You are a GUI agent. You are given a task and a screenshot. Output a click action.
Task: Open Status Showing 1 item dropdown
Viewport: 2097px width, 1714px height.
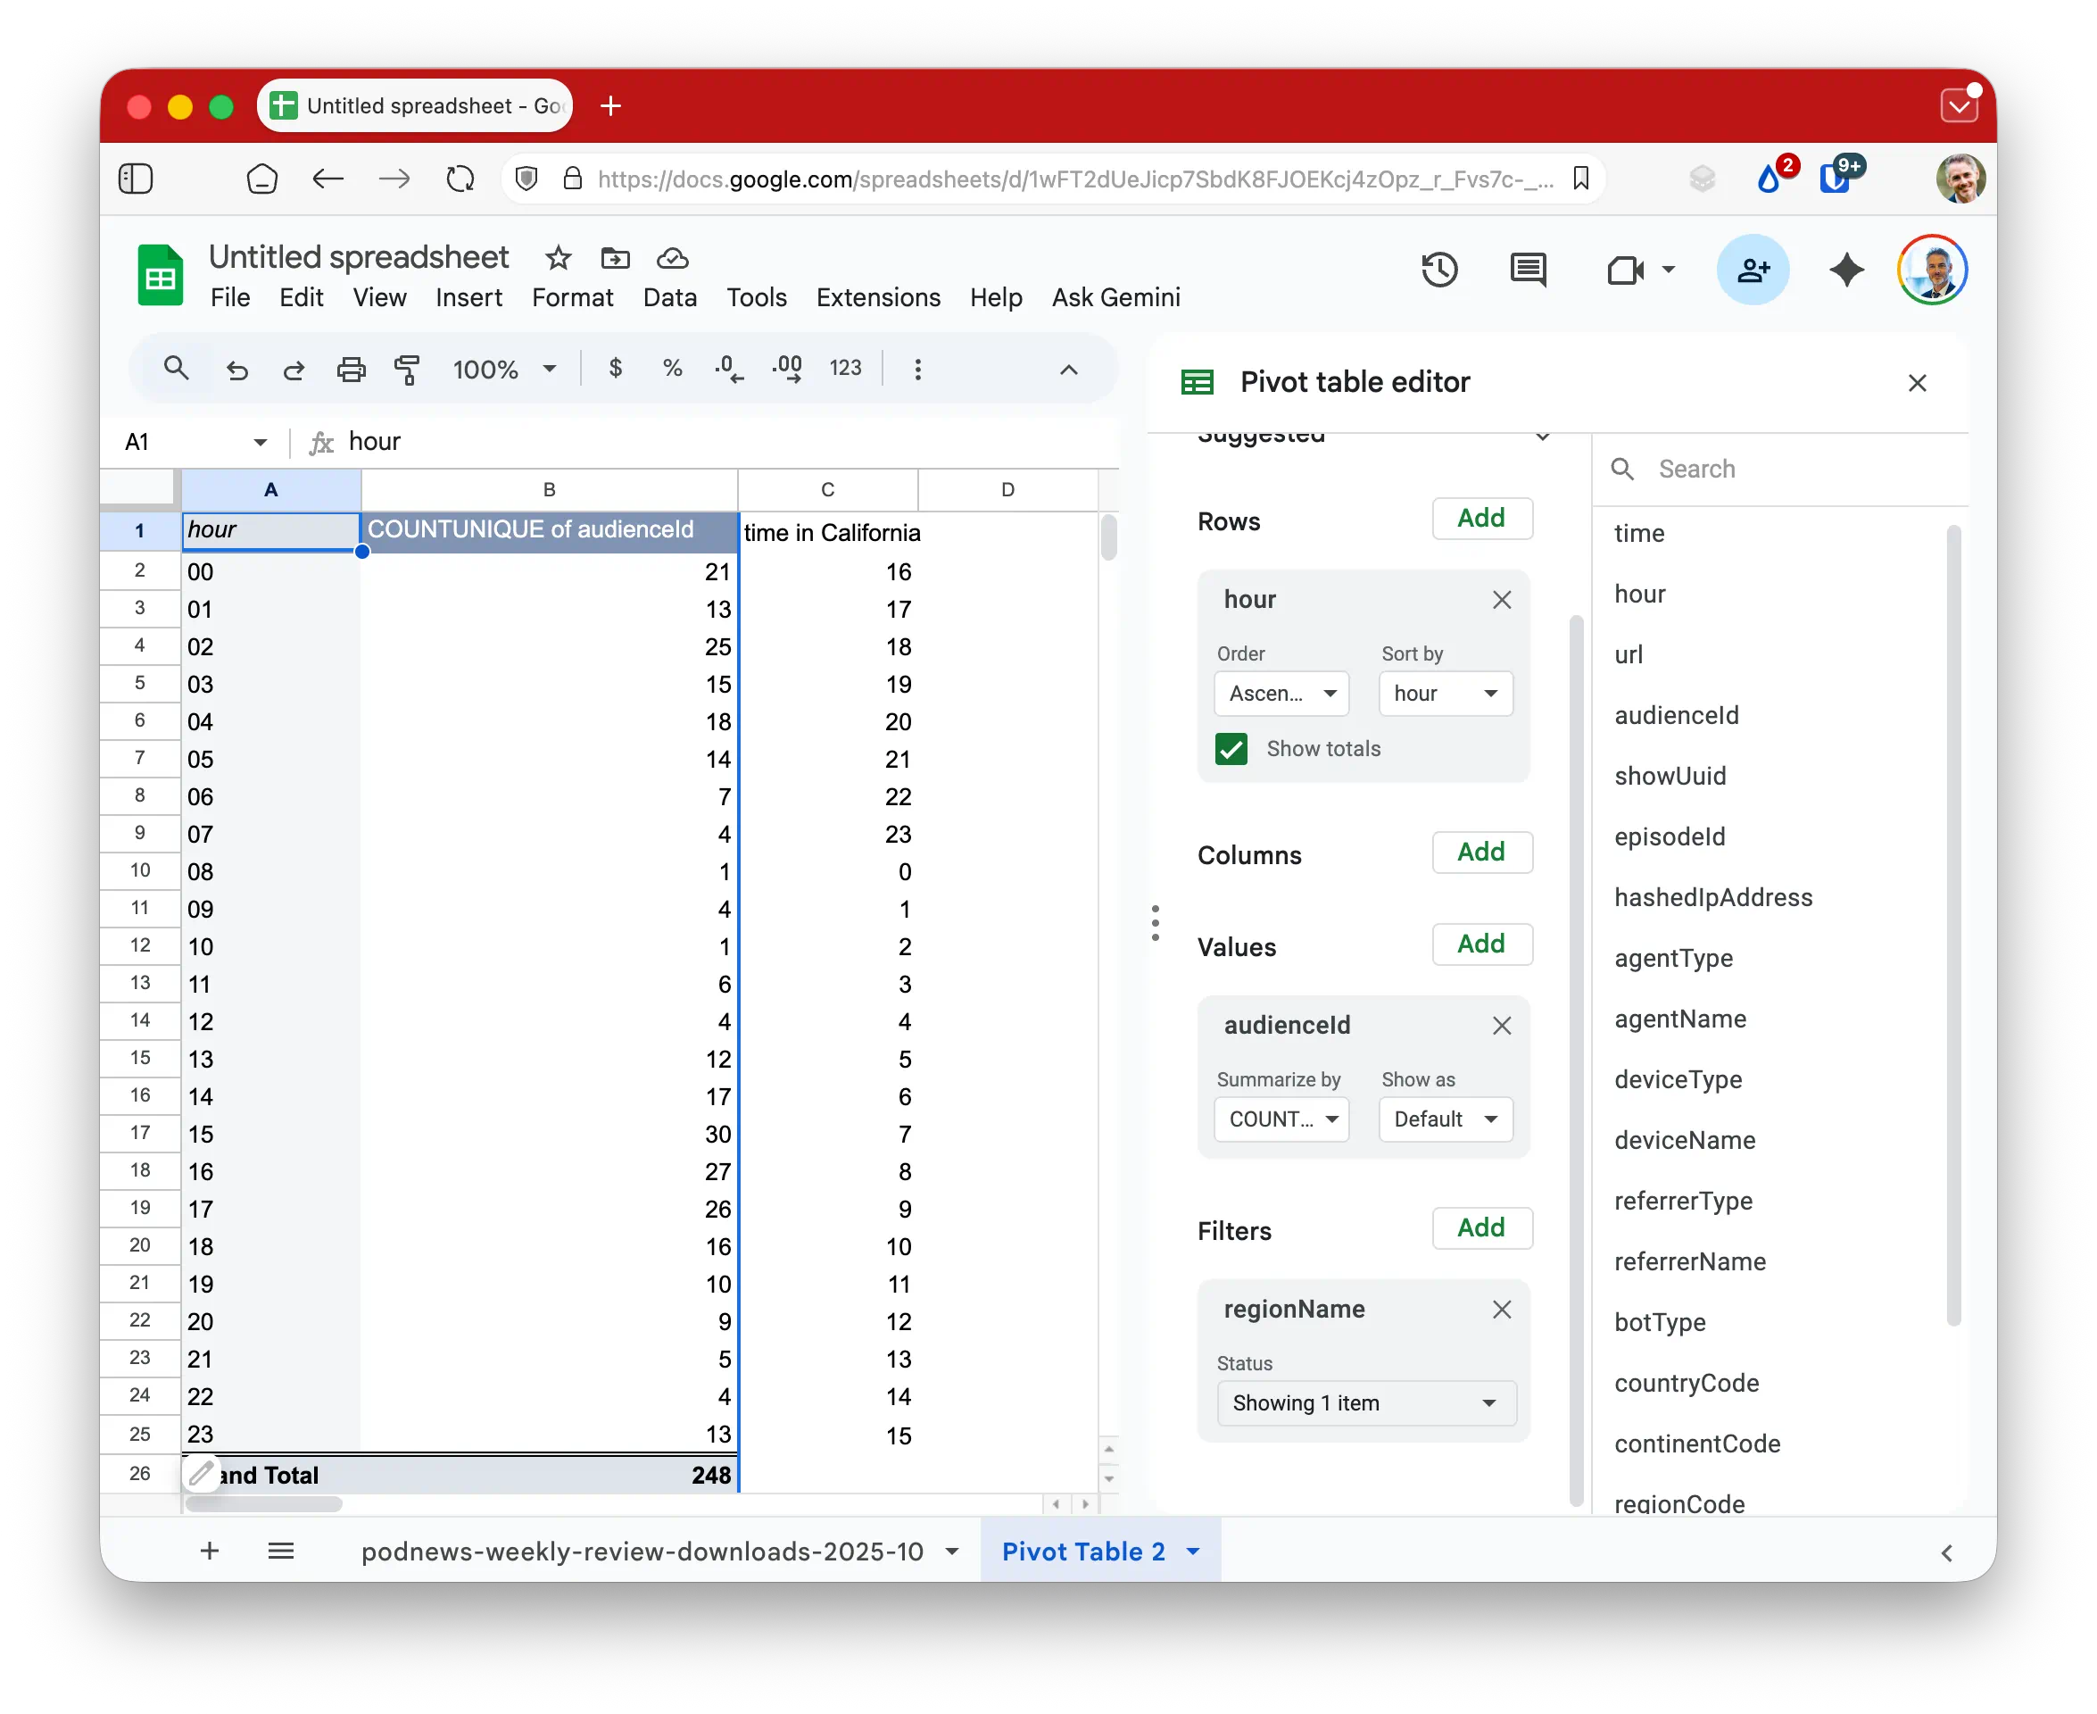click(x=1364, y=1403)
